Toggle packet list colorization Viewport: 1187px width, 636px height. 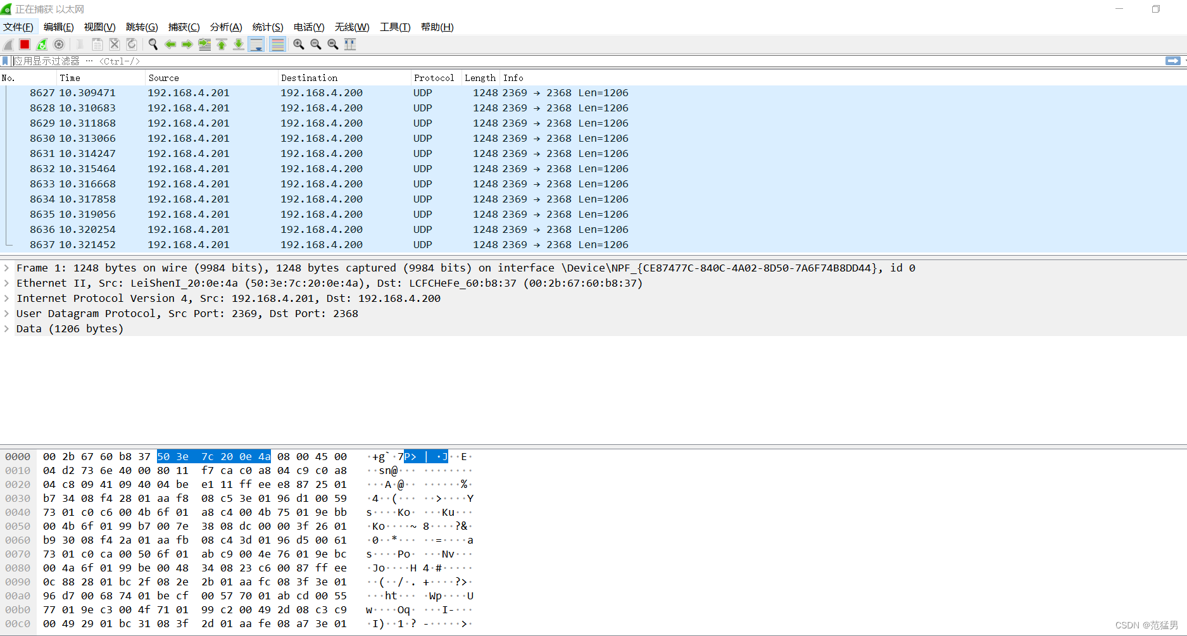[277, 44]
